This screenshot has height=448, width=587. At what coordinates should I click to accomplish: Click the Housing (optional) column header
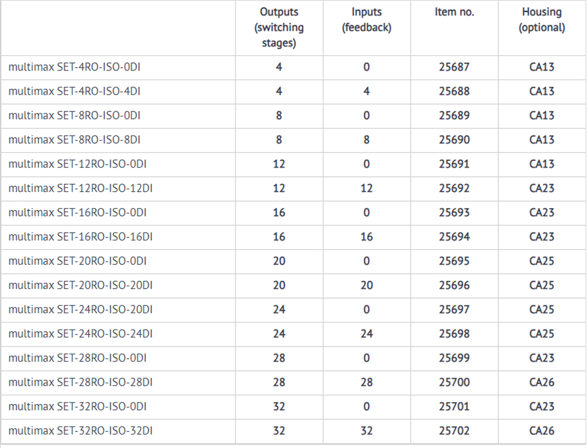pyautogui.click(x=541, y=20)
